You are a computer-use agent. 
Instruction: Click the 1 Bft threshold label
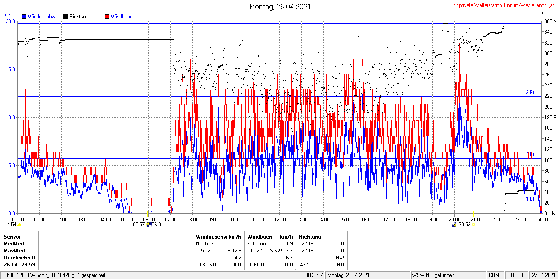point(530,199)
